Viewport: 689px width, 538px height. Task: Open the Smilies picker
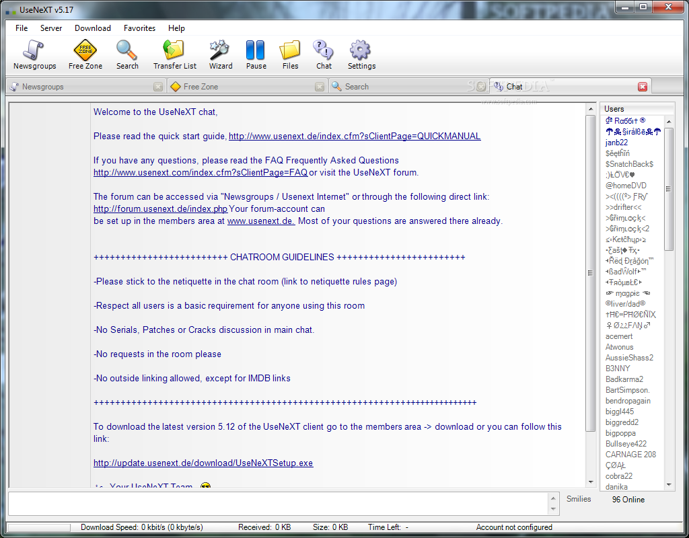[578, 499]
